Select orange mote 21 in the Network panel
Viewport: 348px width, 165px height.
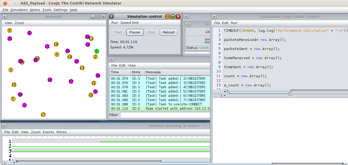[94, 83]
